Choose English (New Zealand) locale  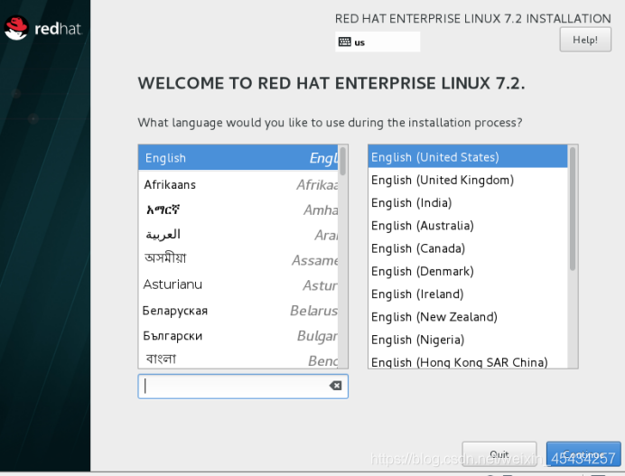468,316
